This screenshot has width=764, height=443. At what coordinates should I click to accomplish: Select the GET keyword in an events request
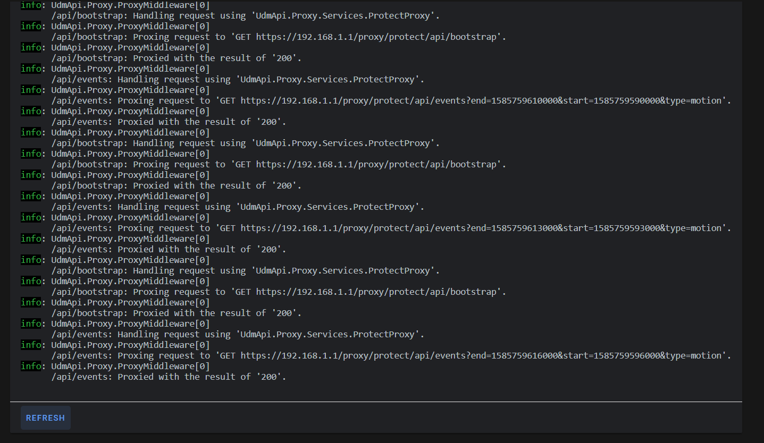click(x=226, y=100)
